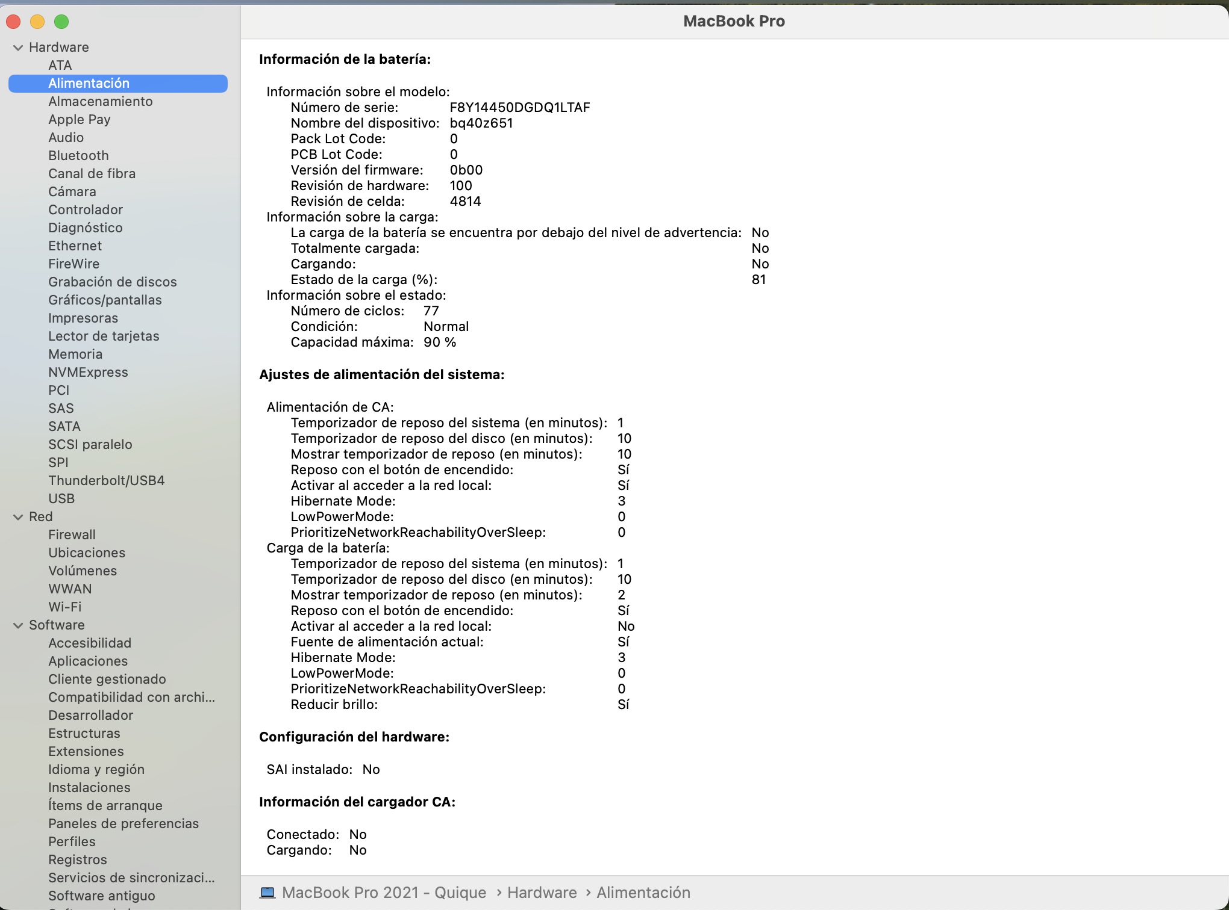Viewport: 1229px width, 910px height.
Task: Click Hardware in the bottom path bar
Action: (x=542, y=893)
